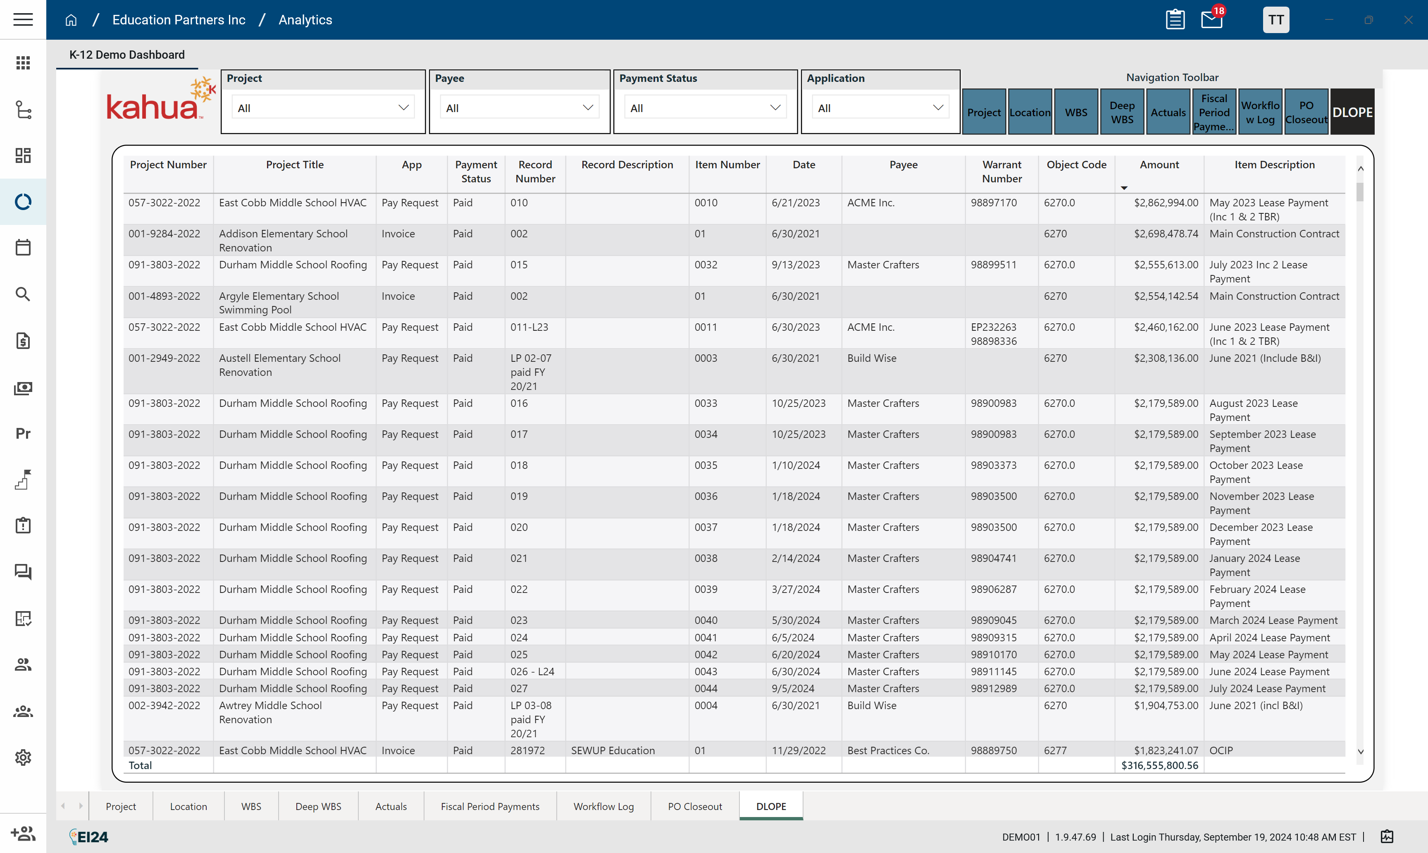Open the hamburger menu

coord(23,19)
